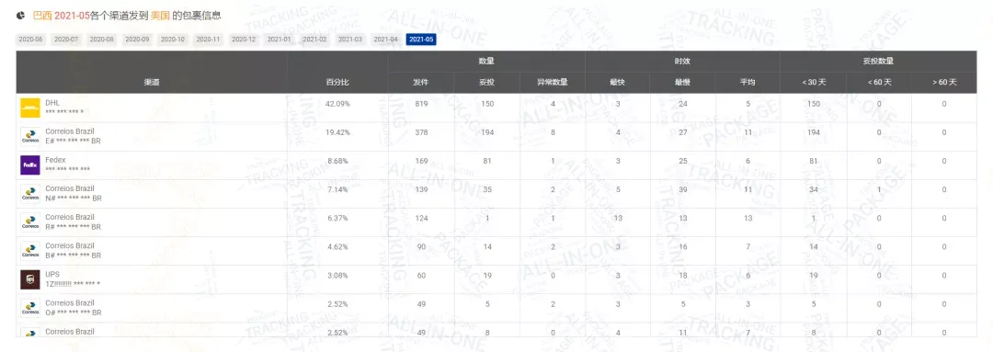The height and width of the screenshot is (352, 993).
Task: Click the Correios logo in the R# row
Action: point(30,222)
